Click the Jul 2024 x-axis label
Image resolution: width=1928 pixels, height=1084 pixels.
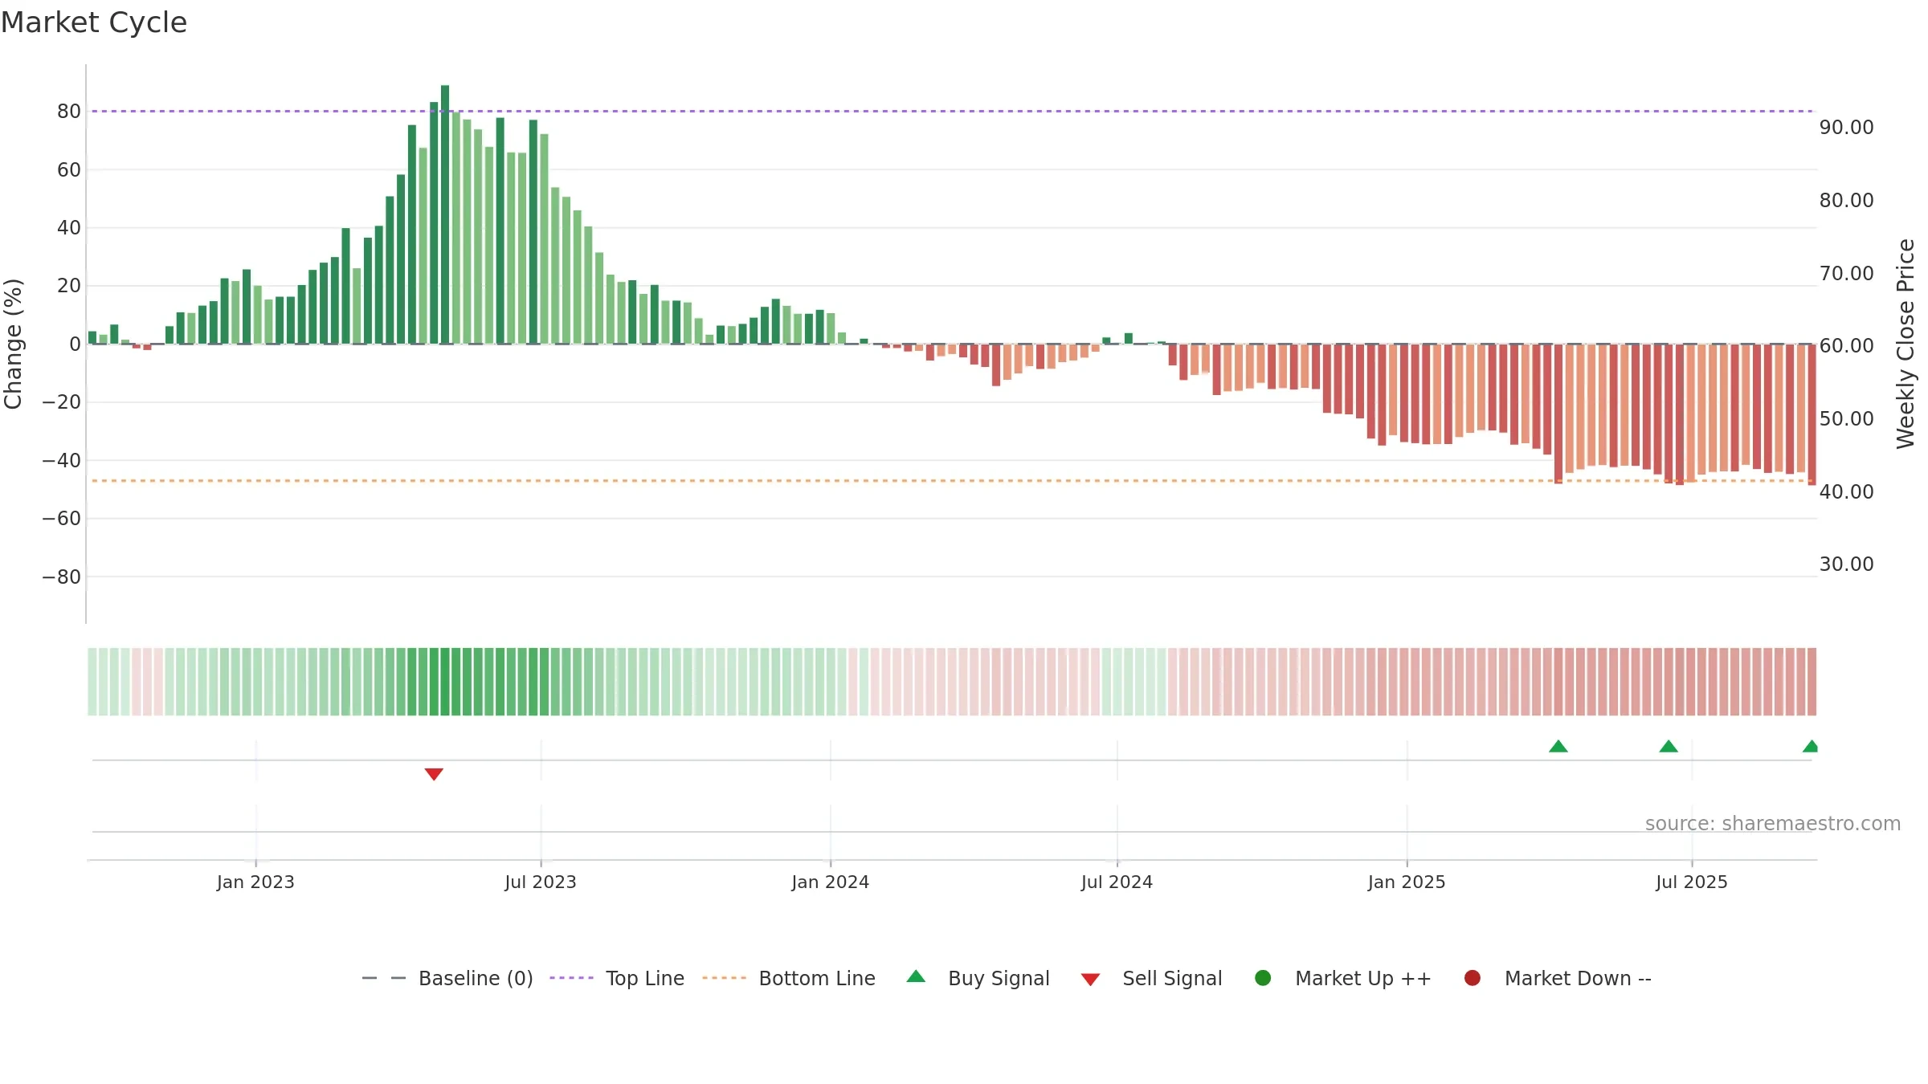click(1117, 882)
